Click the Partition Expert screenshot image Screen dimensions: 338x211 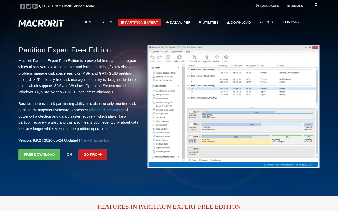(x=233, y=107)
